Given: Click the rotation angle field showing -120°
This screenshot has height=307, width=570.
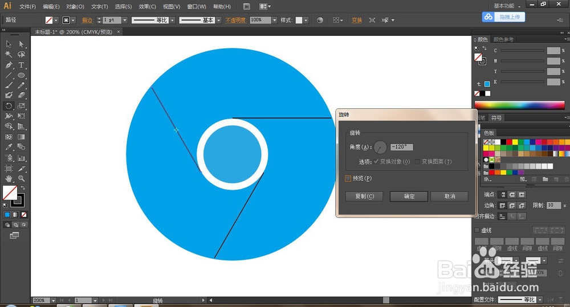Looking at the screenshot, I should 401,147.
